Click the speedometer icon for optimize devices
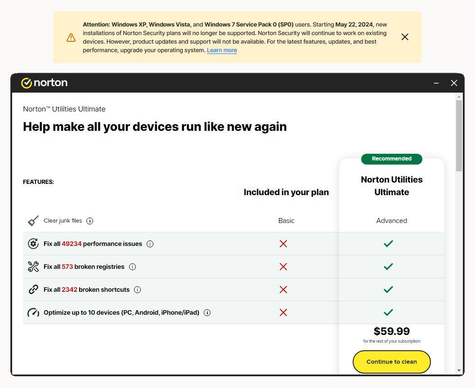This screenshot has width=475, height=388. (x=33, y=312)
